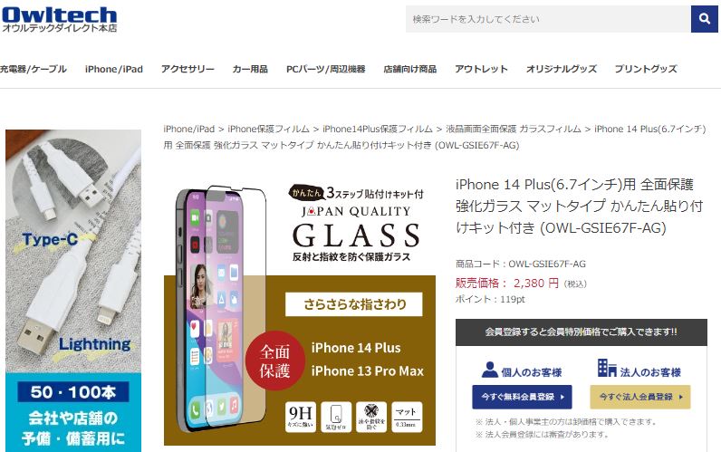Click the magnifying glass search icon

[704, 19]
